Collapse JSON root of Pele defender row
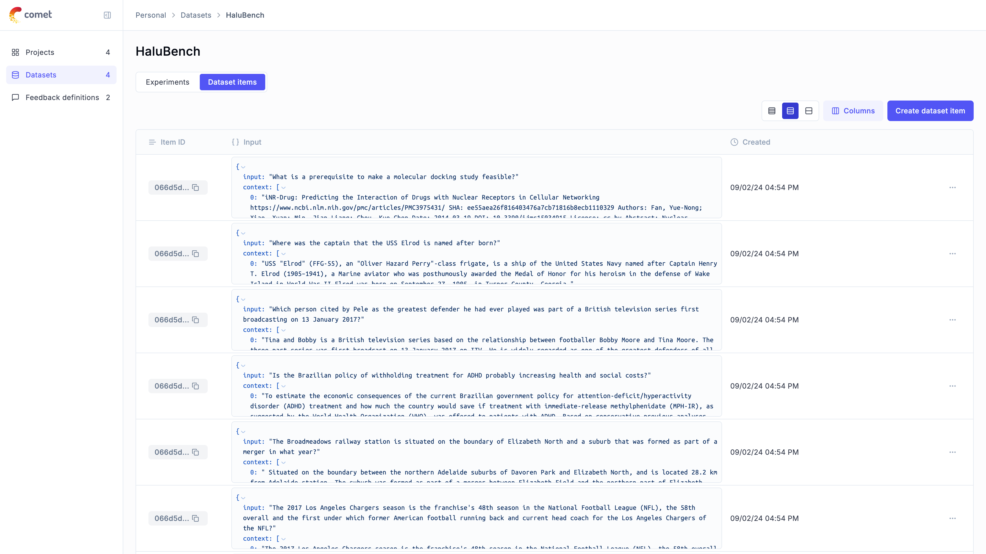Image resolution: width=986 pixels, height=554 pixels. click(243, 299)
